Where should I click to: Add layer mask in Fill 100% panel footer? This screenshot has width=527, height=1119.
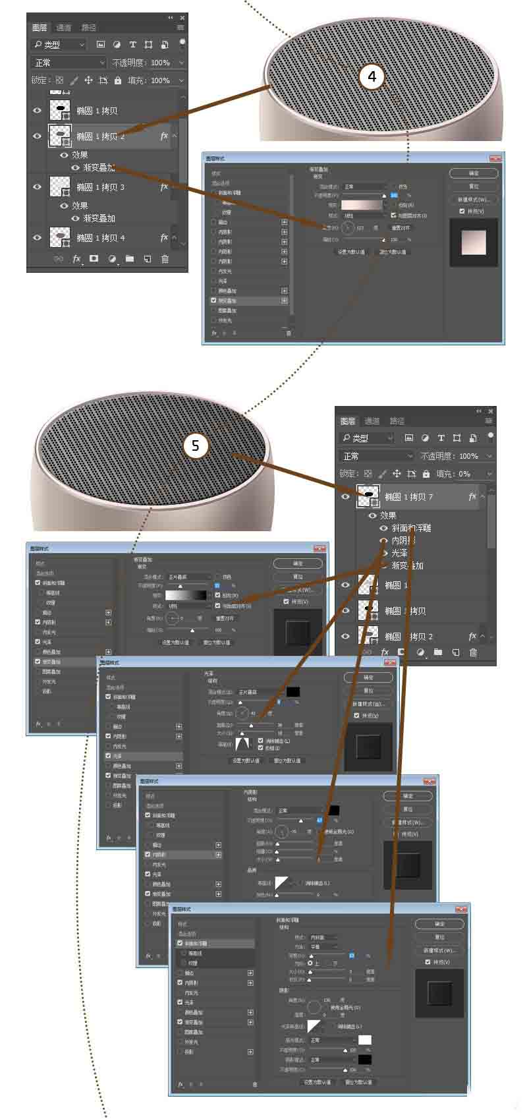coord(94,259)
